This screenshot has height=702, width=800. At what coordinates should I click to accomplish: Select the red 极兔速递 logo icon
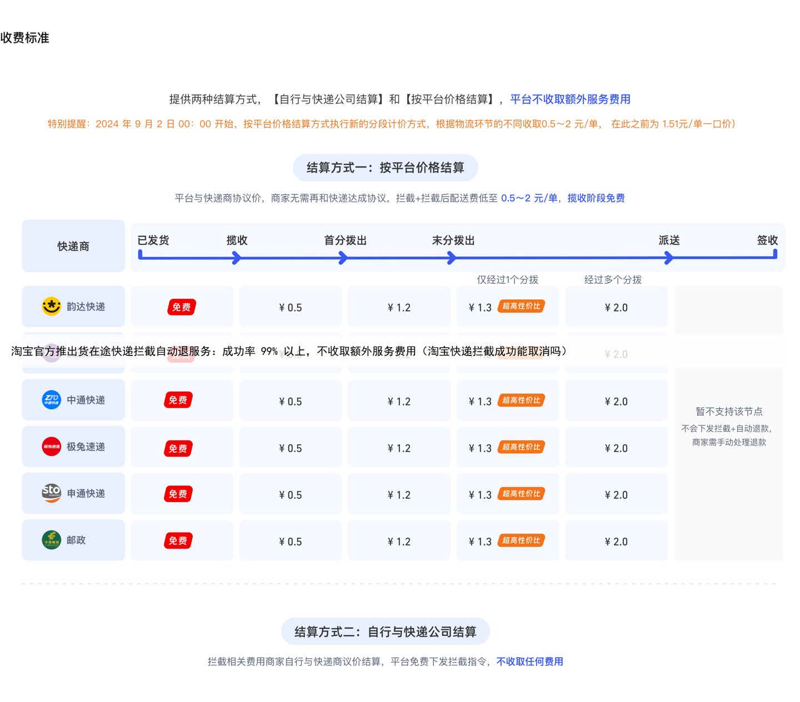[51, 447]
